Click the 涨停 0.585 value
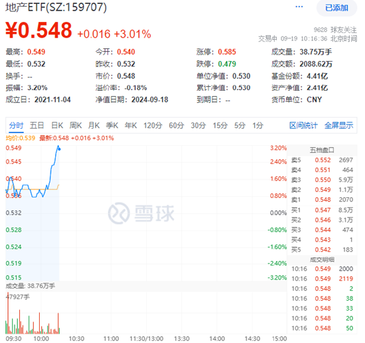This screenshot has width=365, height=343. (x=227, y=52)
